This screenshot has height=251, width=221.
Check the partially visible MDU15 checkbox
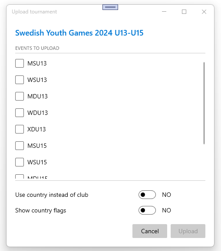coord(20,176)
